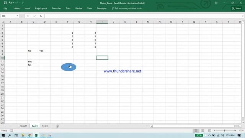Switch to the Review tab
The width and height of the screenshot is (245, 138).
[79, 8]
